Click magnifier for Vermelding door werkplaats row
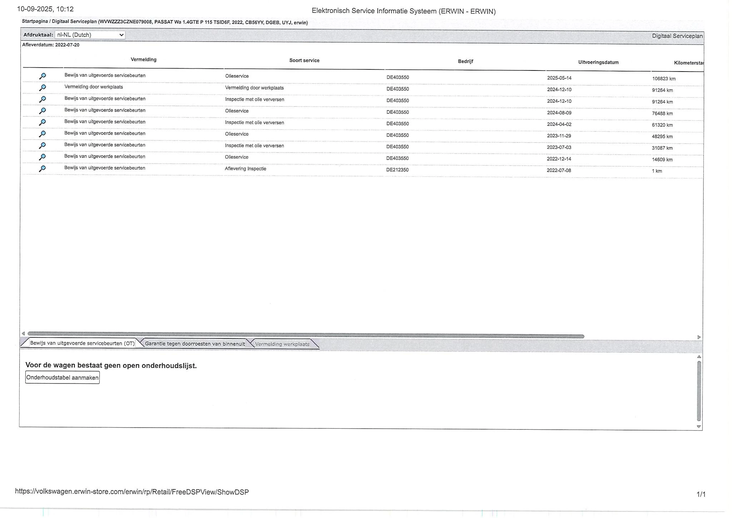Screen dimensions: 732x518 click(x=42, y=87)
